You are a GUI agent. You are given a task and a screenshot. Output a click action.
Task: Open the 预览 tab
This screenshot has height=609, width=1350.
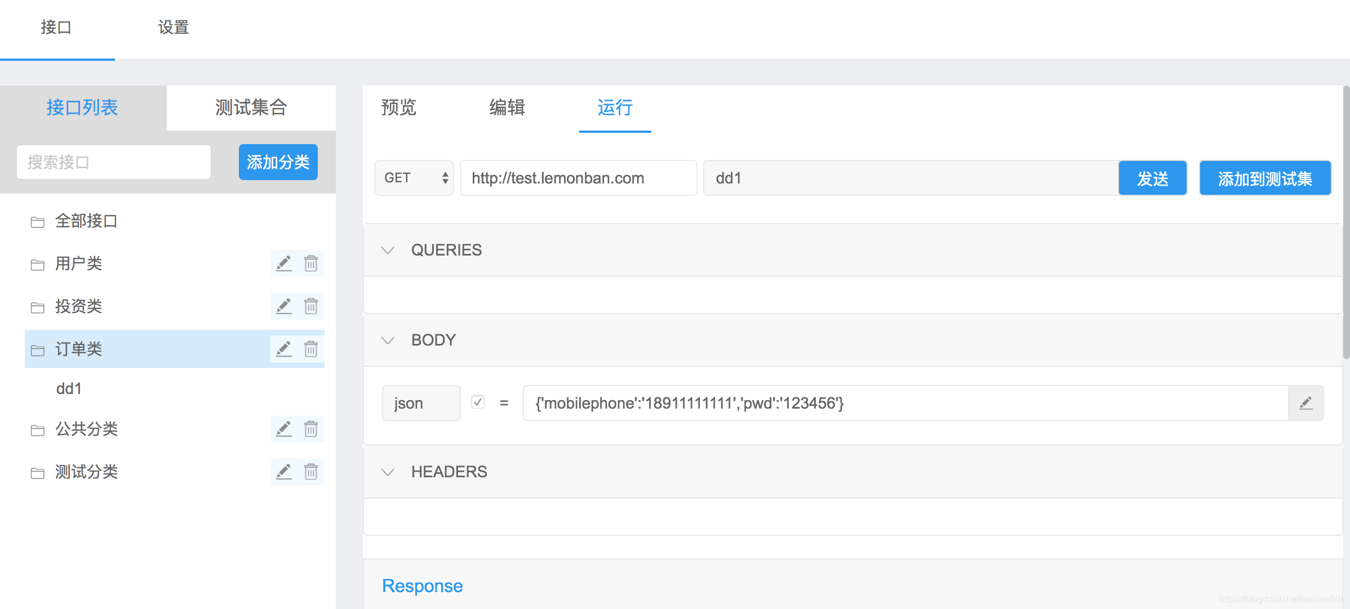tap(399, 108)
